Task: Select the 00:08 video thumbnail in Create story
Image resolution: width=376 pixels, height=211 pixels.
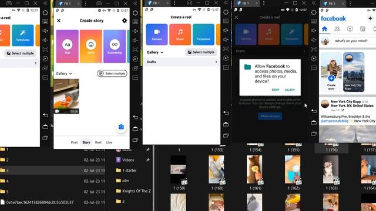Action: pos(66,96)
